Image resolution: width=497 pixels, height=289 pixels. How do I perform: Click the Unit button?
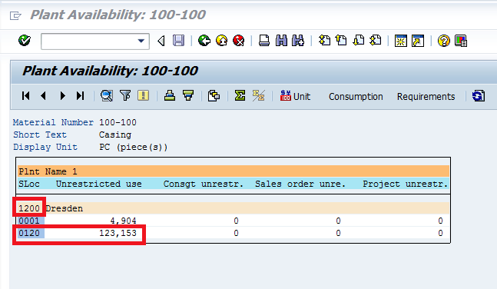295,96
